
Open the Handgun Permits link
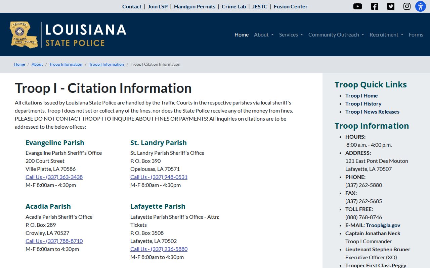point(195,6)
